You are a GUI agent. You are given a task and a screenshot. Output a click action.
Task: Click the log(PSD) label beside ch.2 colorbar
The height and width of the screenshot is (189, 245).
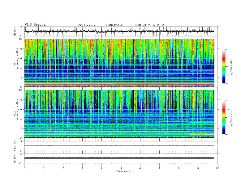(x=232, y=119)
